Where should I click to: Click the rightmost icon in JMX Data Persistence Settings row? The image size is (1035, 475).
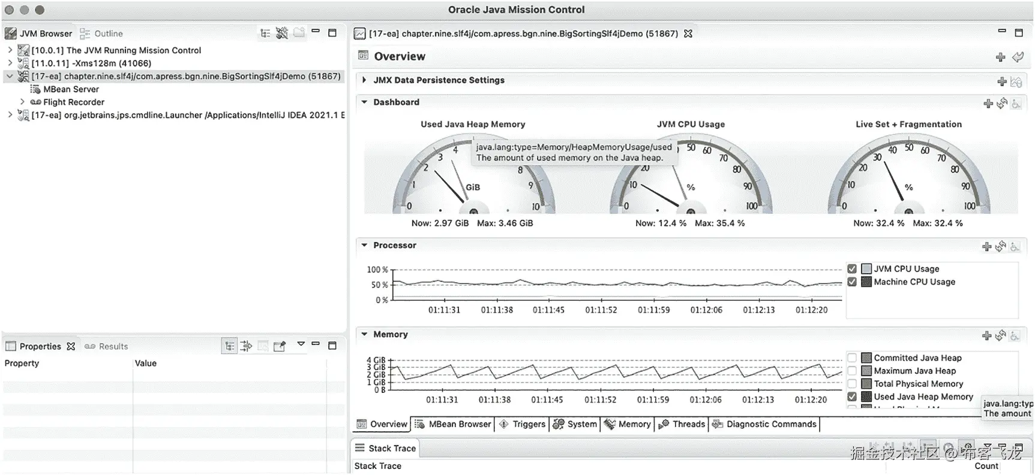point(1016,81)
